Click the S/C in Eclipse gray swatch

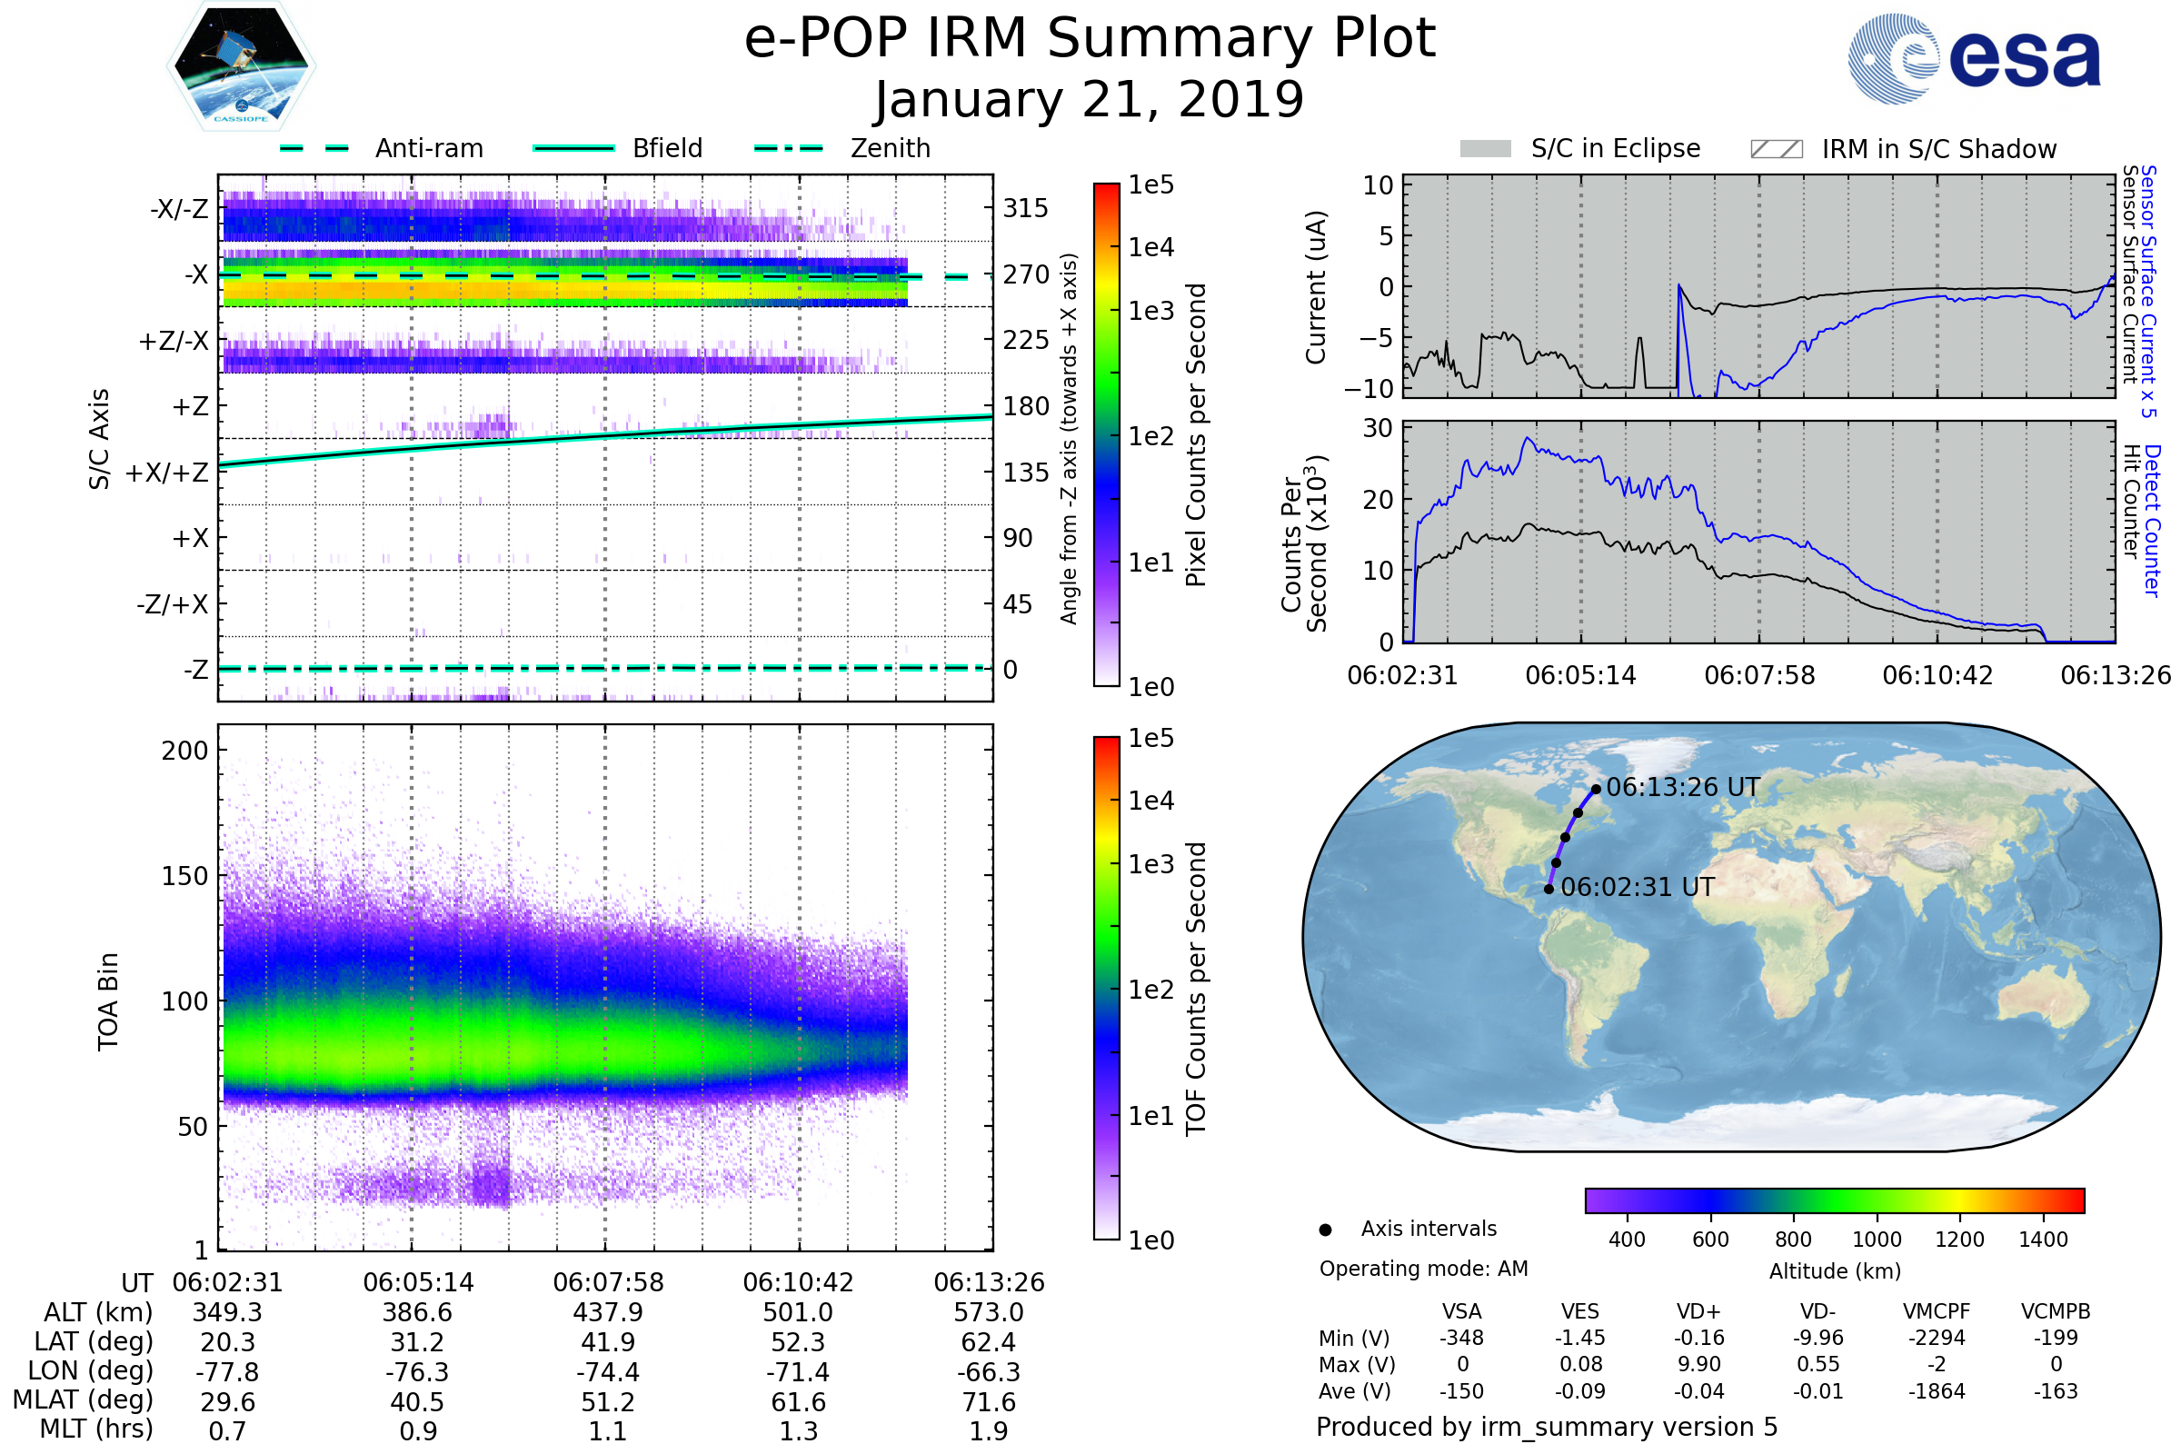[1486, 149]
